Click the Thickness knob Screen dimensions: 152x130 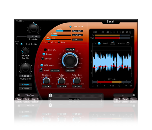(x=46, y=81)
